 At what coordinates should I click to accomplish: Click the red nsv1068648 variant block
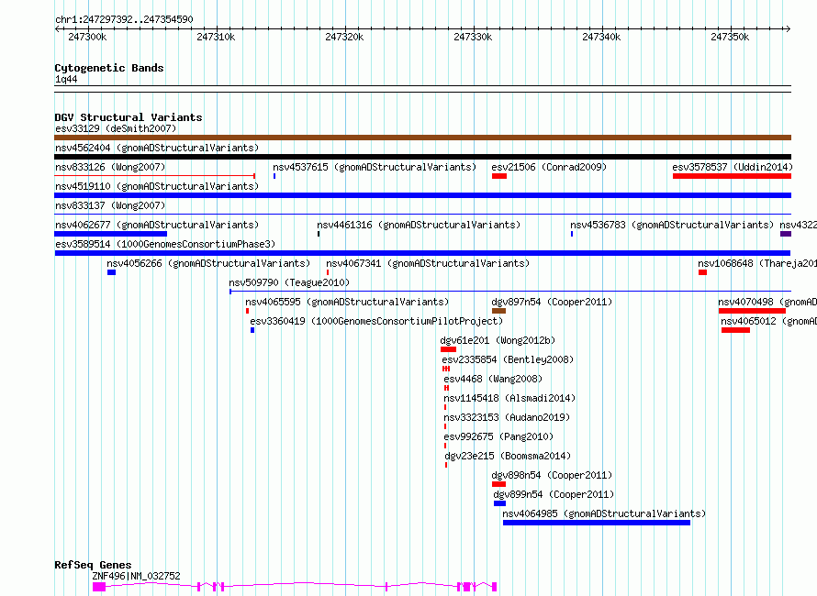click(x=703, y=272)
